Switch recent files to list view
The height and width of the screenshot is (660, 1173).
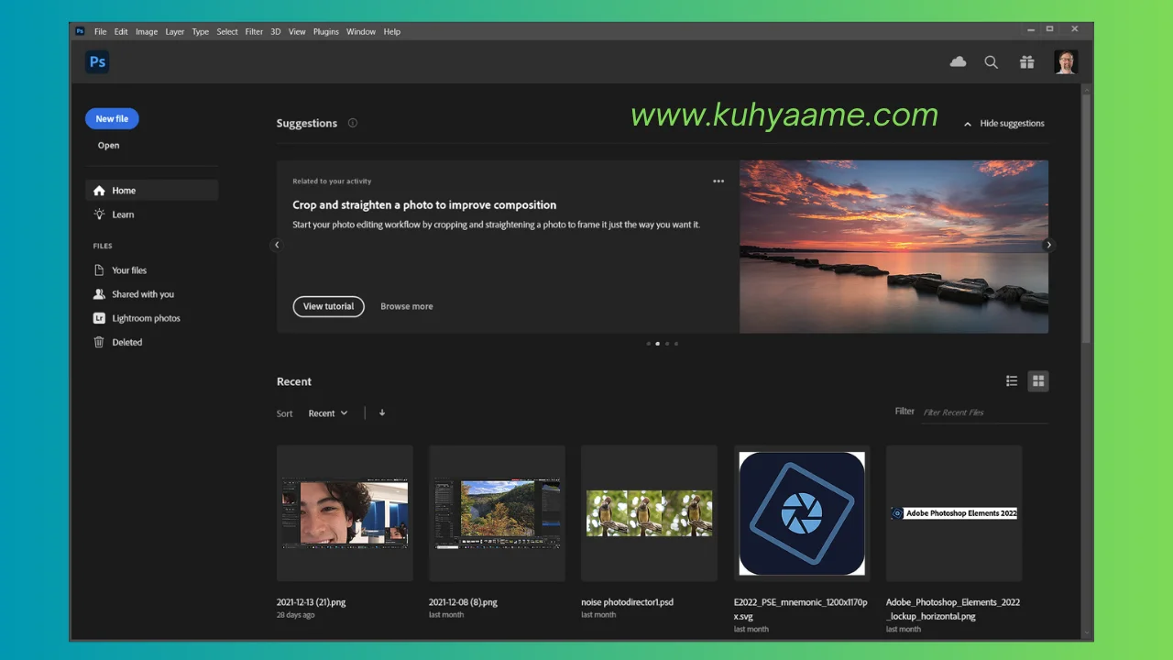click(x=1012, y=381)
